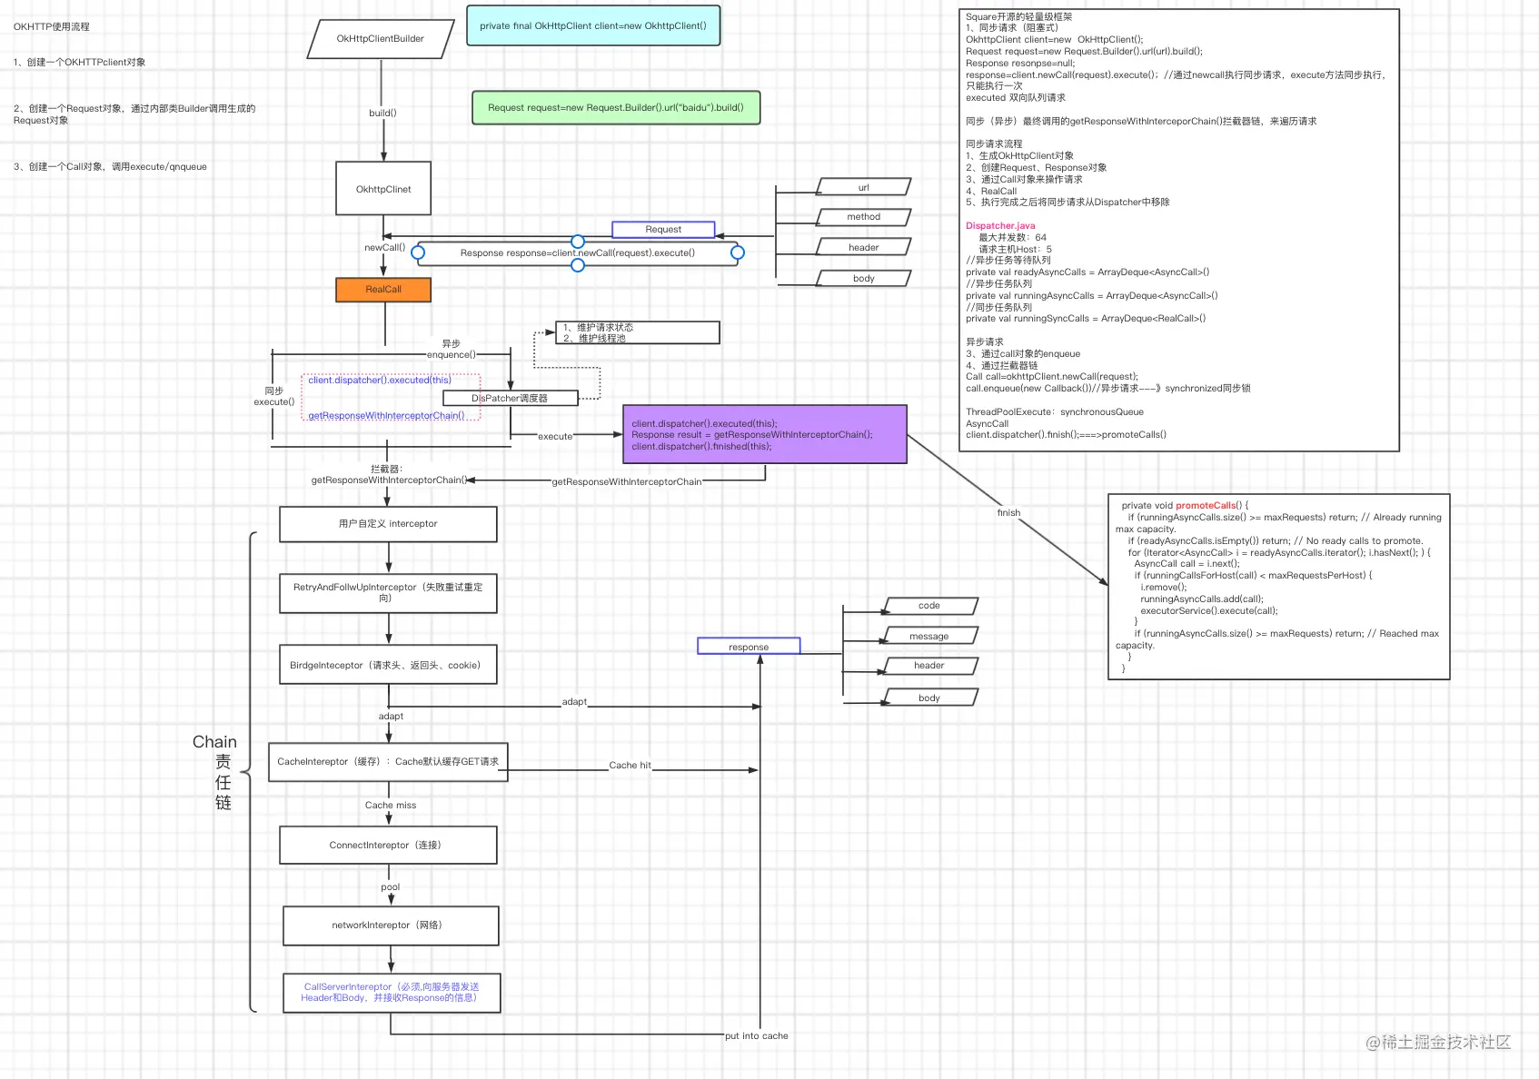Click the build() arrow label

point(382,113)
